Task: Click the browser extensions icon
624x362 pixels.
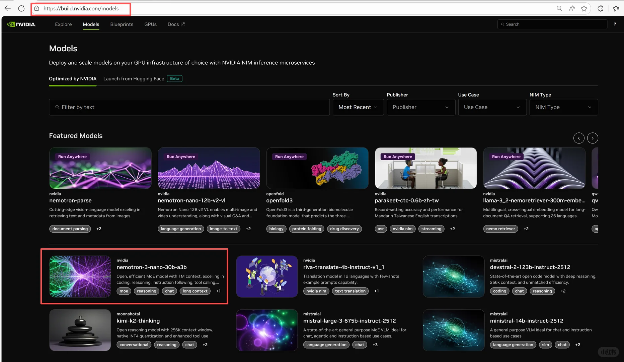Action: [601, 8]
